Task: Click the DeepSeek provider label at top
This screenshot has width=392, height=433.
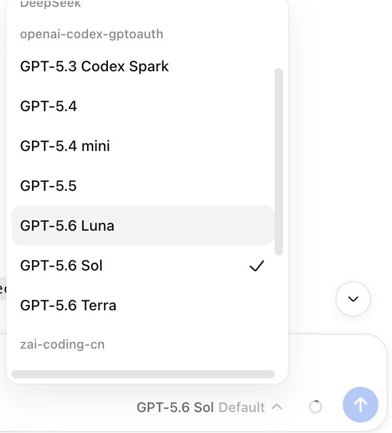Action: (x=50, y=4)
